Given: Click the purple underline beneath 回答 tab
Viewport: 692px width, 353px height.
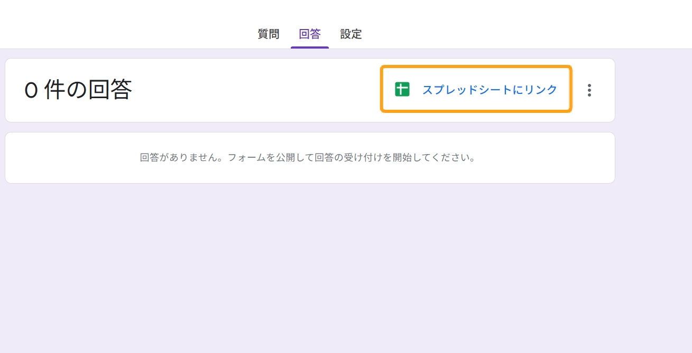Looking at the screenshot, I should tap(310, 47).
